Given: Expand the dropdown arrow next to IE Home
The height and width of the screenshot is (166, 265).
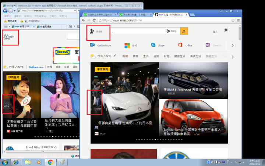Looking at the screenshot, I should pyautogui.click(x=74, y=26).
